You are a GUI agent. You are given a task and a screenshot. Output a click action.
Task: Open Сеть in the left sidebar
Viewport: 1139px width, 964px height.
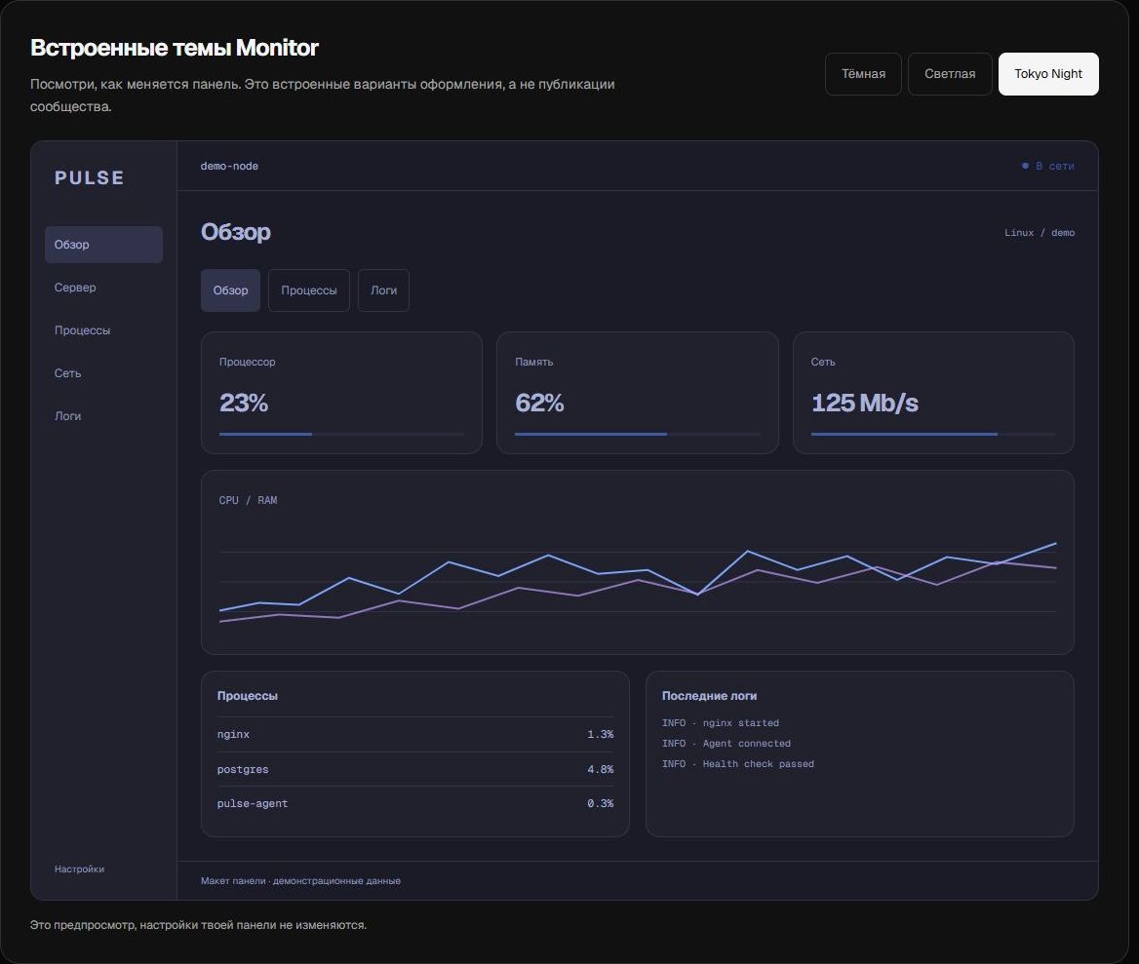click(104, 373)
